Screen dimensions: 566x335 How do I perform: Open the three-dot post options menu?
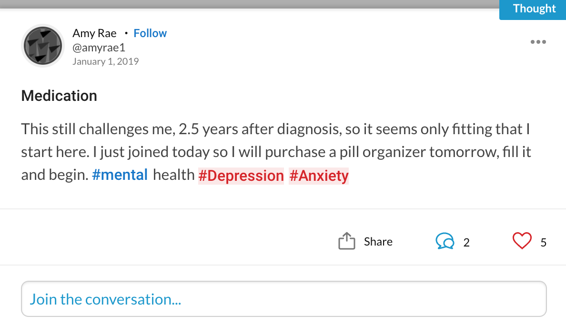[x=538, y=42]
